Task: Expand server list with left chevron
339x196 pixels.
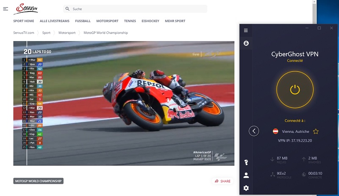Action: pyautogui.click(x=254, y=131)
